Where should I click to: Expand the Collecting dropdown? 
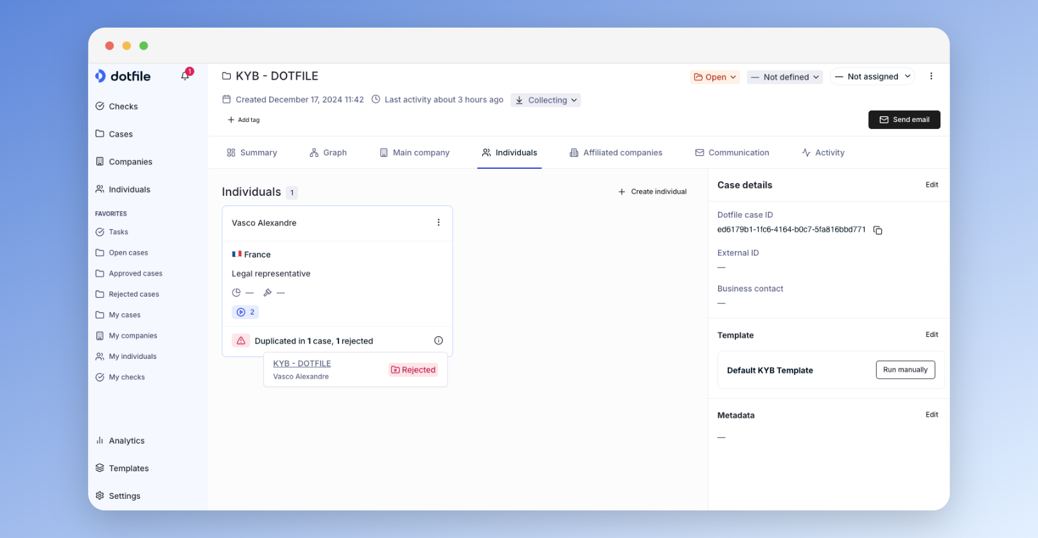546,100
